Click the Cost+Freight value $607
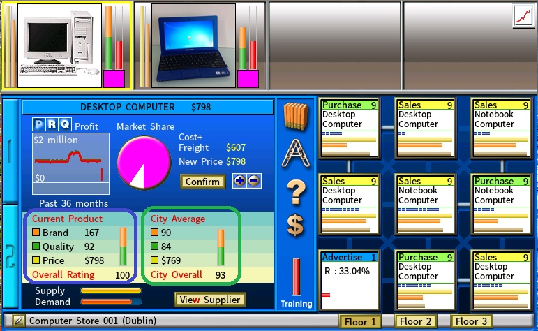Image resolution: width=538 pixels, height=331 pixels. tap(236, 147)
